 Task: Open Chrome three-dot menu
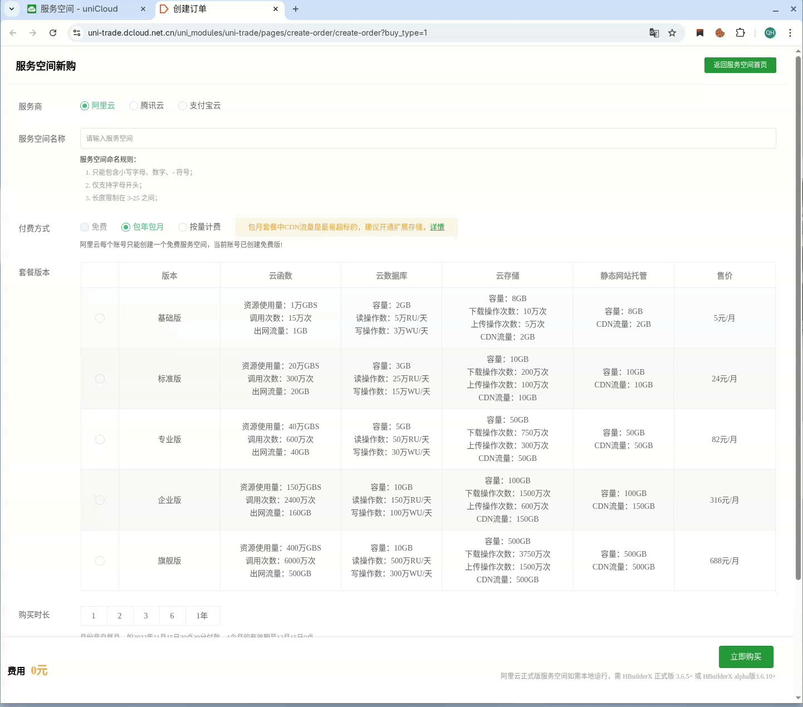click(790, 33)
